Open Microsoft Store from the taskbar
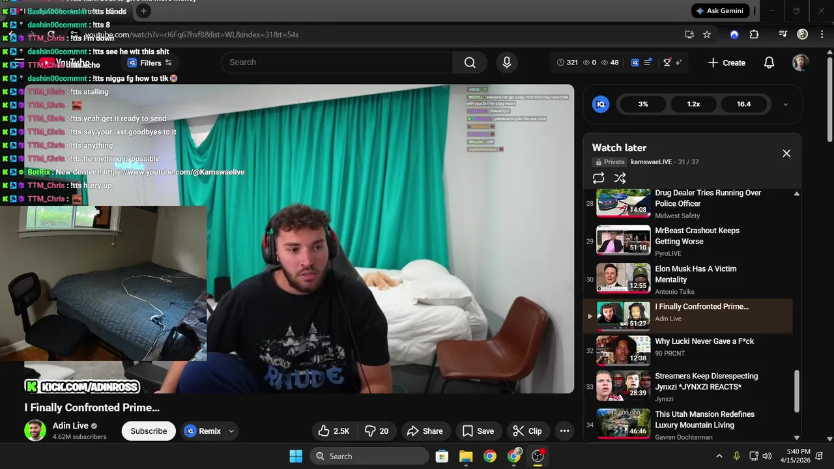This screenshot has height=469, width=834. pyautogui.click(x=442, y=456)
